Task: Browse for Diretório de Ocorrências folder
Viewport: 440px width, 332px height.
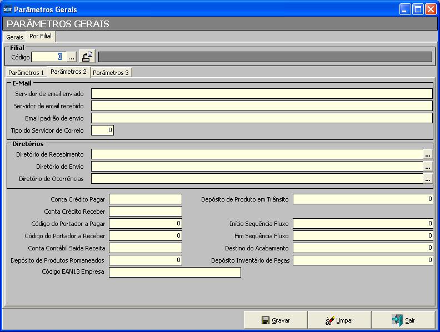Action: click(428, 179)
